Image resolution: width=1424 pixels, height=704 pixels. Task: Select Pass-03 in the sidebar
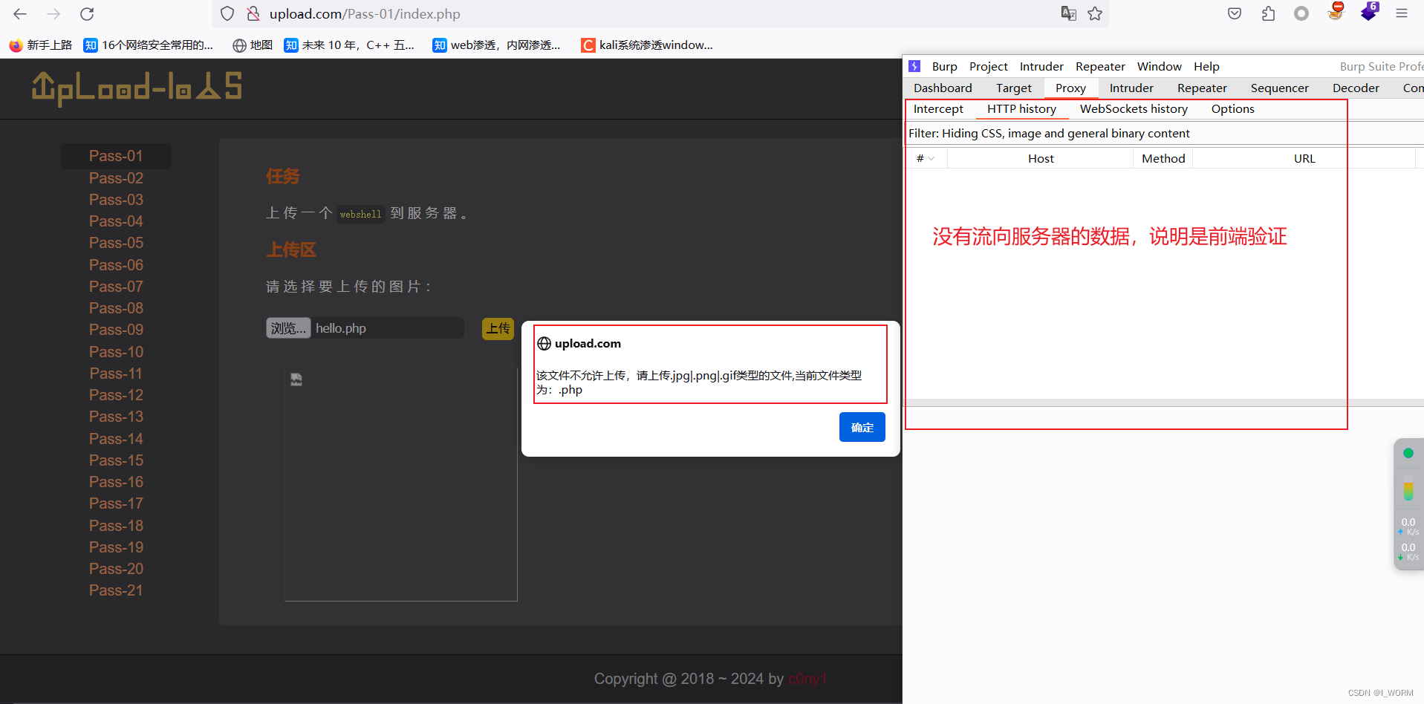pyautogui.click(x=116, y=200)
